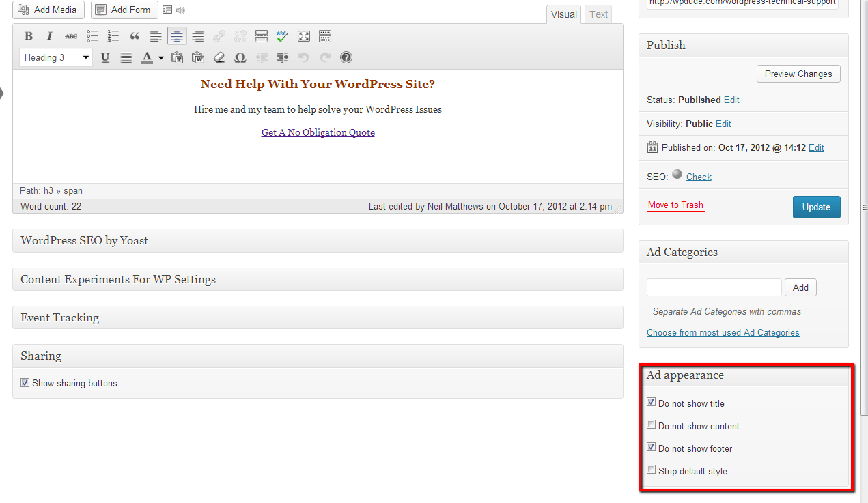Insert the More tag
The width and height of the screenshot is (868, 503).
261,36
